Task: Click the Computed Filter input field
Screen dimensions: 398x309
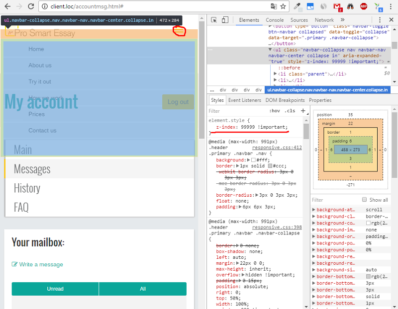Action: click(335, 200)
